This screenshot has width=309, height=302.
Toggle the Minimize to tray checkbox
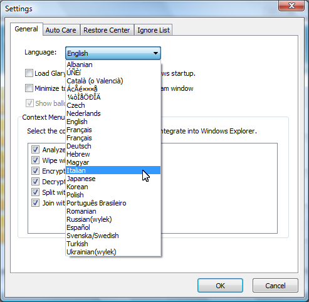[x=29, y=88]
